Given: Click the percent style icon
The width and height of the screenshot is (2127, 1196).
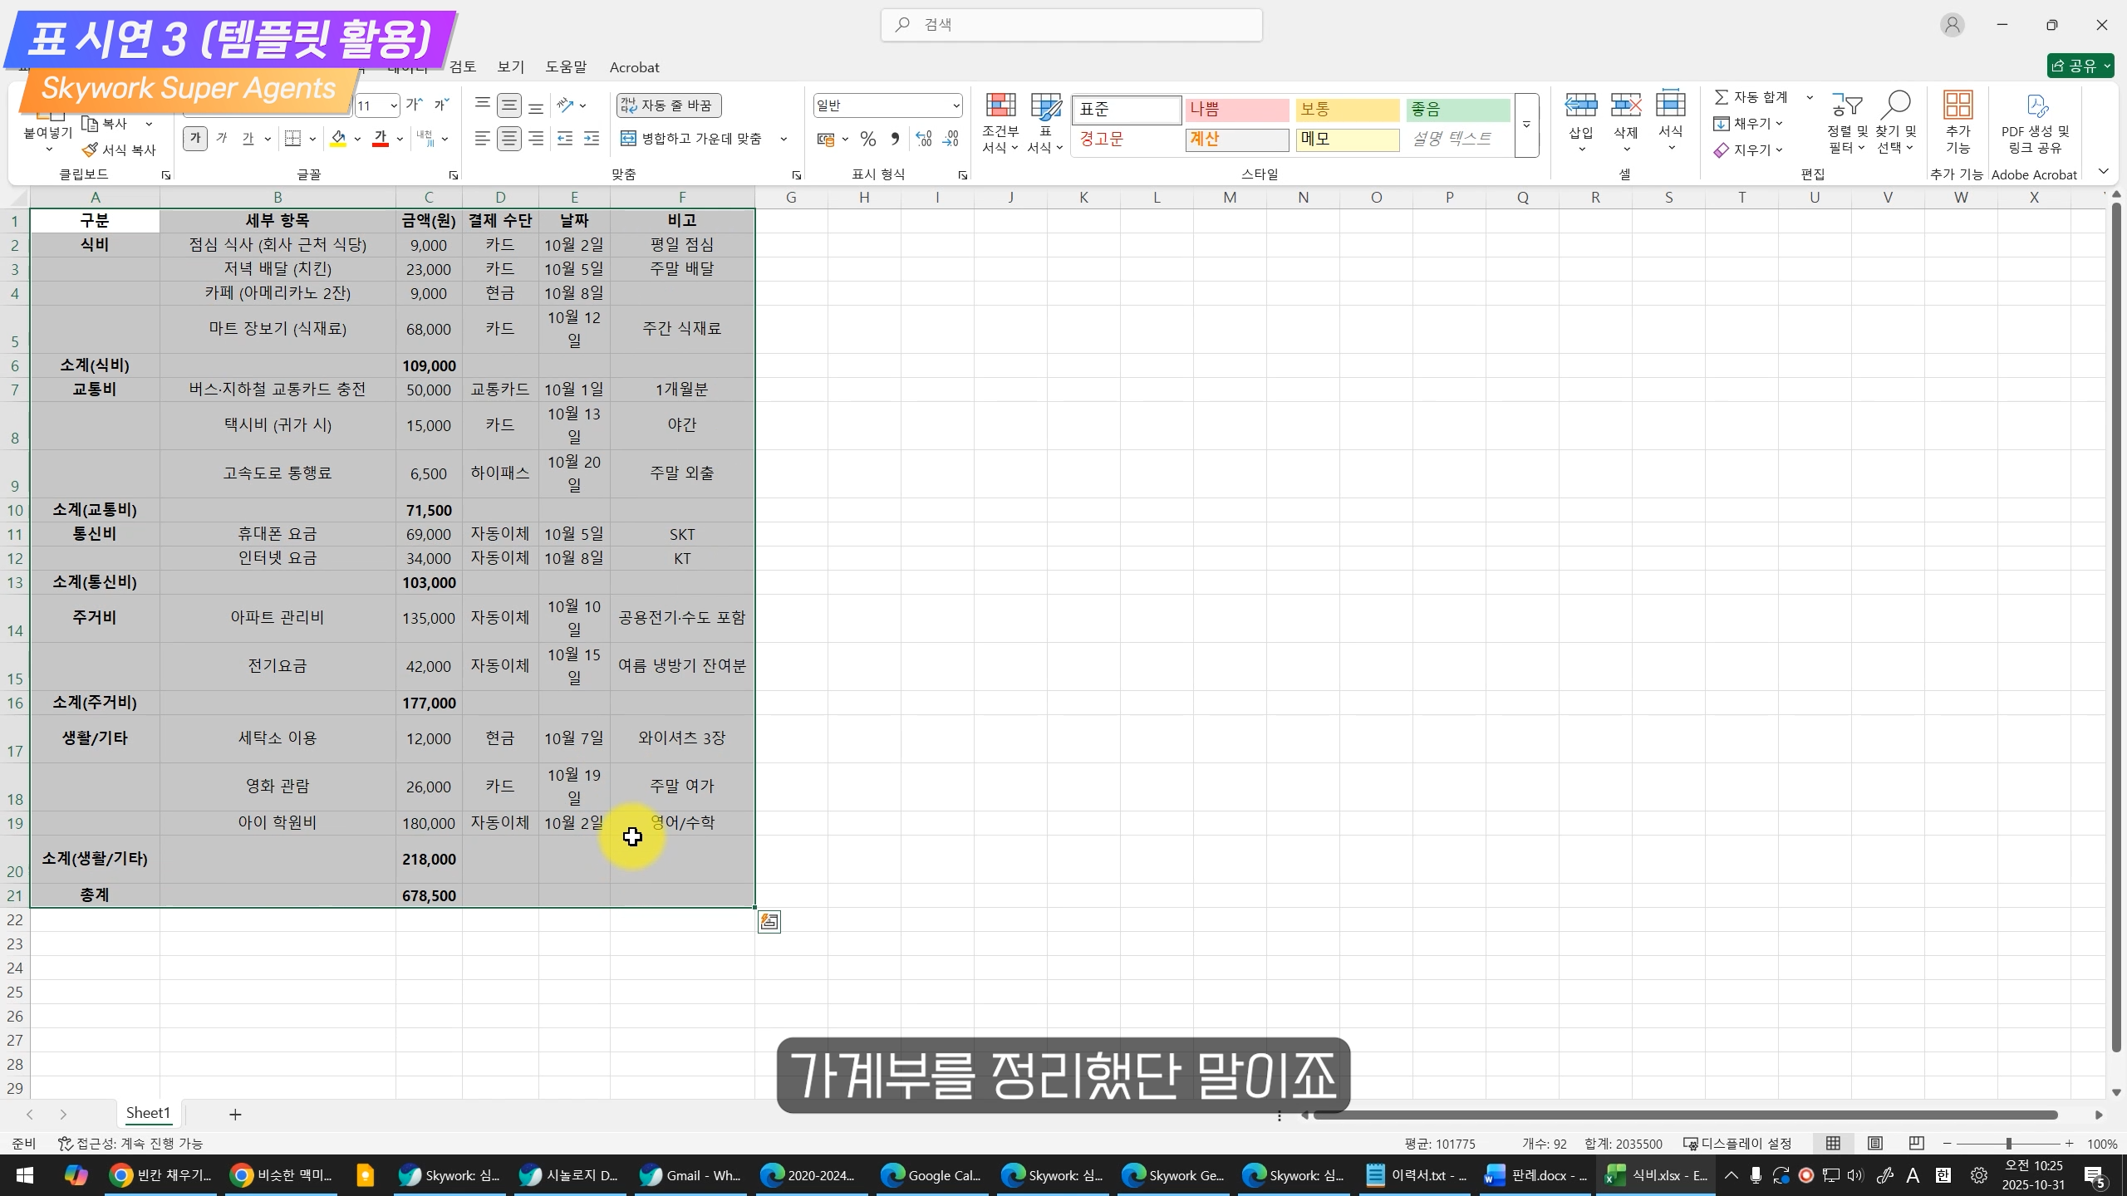Looking at the screenshot, I should coord(867,140).
